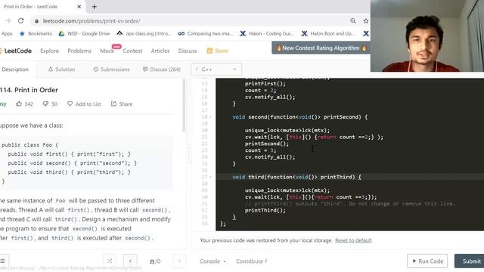484x272 pixels.
Task: Open a new browser tab
Action: [x=94, y=7]
